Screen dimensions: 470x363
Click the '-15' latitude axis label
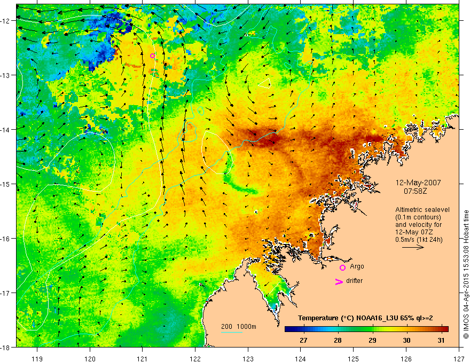coord(6,184)
